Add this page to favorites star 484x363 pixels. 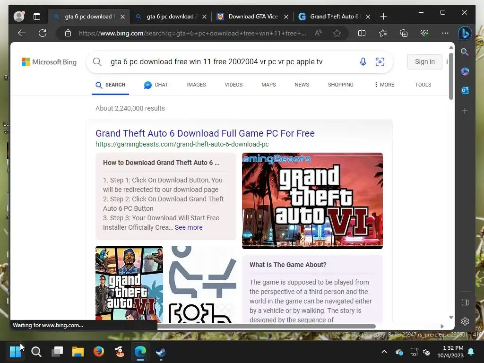[337, 33]
